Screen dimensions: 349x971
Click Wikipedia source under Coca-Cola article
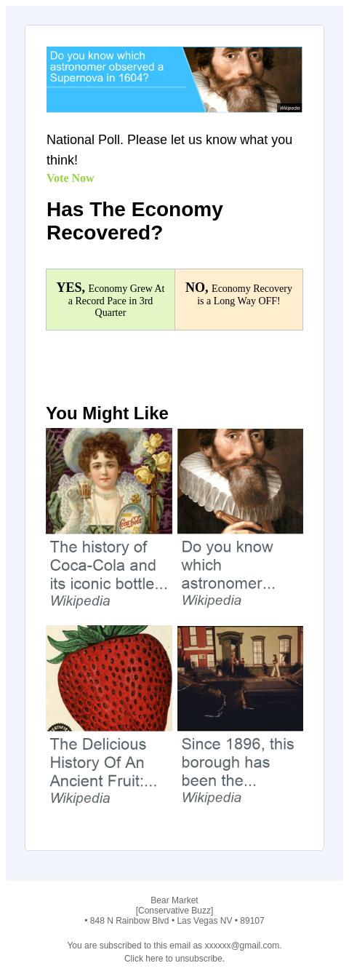point(80,601)
